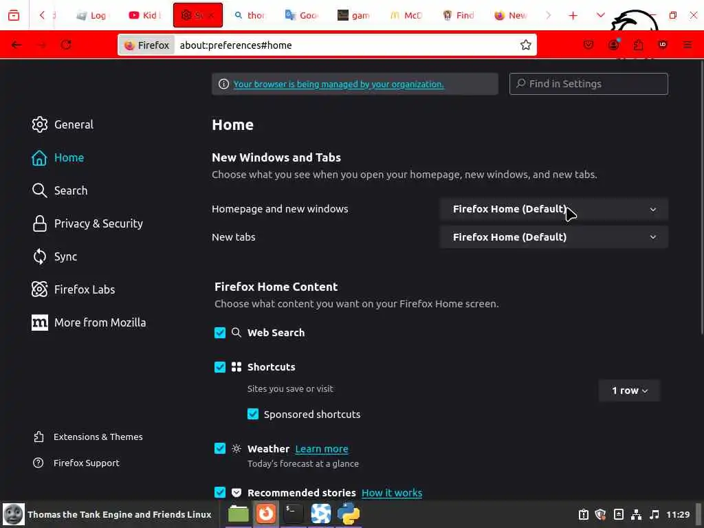Open a new tab with the plus button

tap(573, 16)
